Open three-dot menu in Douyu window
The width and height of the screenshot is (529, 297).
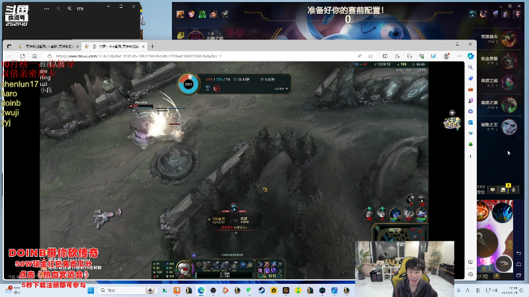46,9
